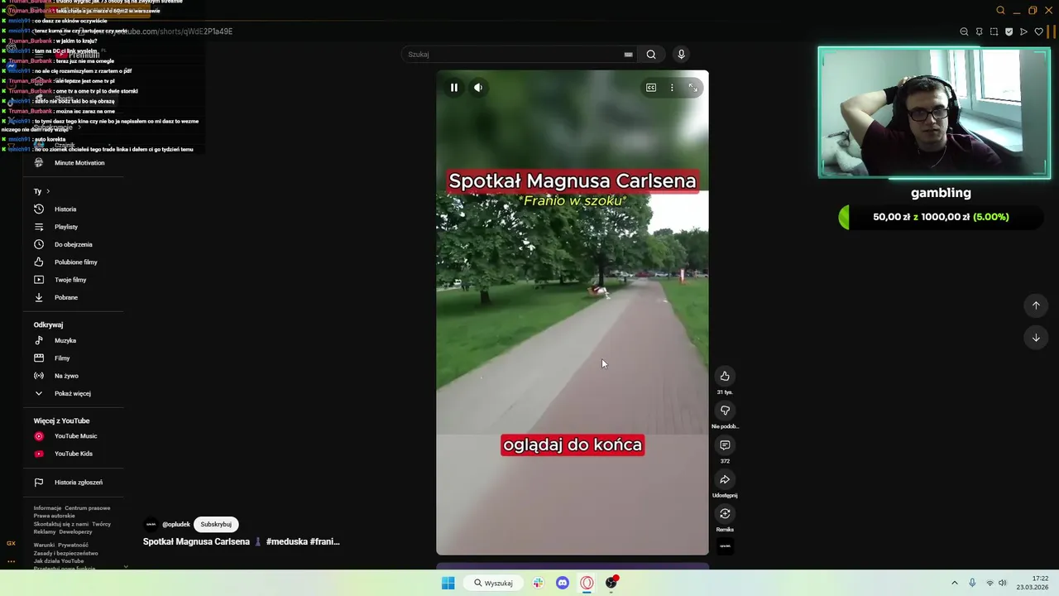The image size is (1059, 596).
Task: Enter fullscreen mode on the Short
Action: point(693,88)
